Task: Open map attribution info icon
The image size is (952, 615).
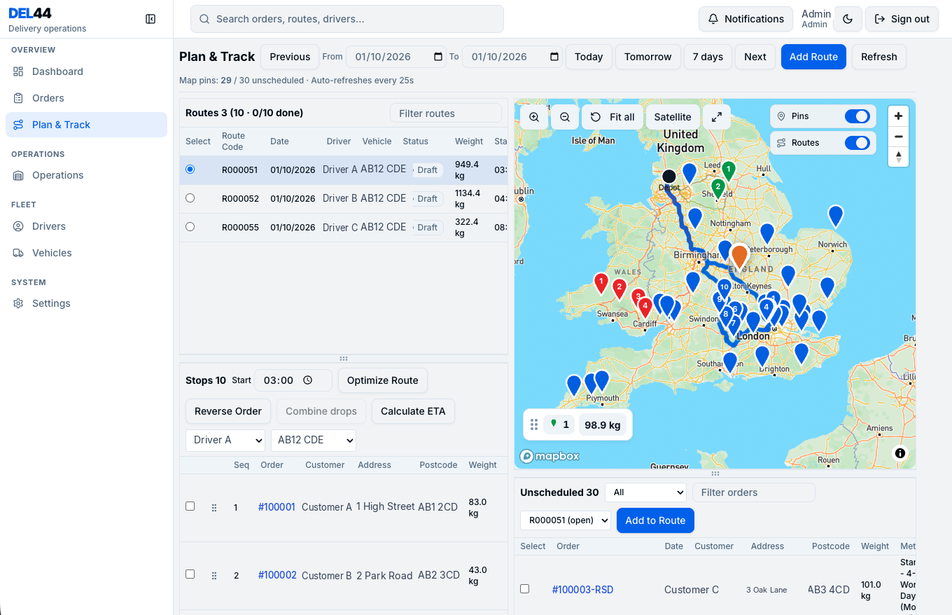Action: (900, 453)
